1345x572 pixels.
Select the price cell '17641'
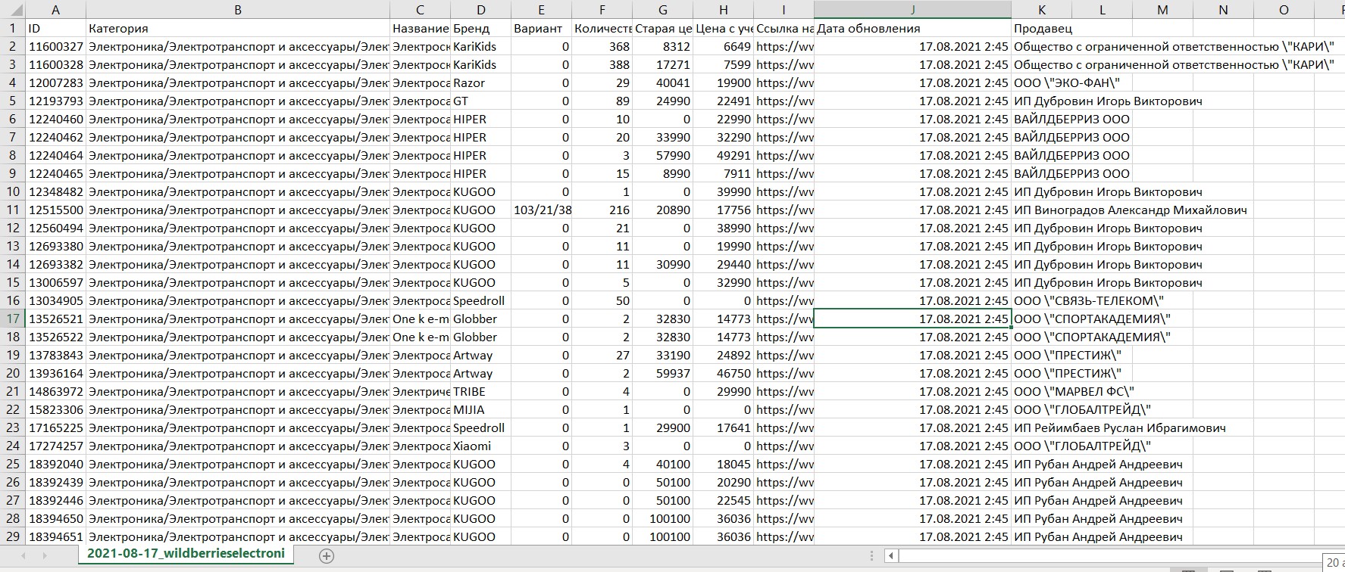pos(724,428)
